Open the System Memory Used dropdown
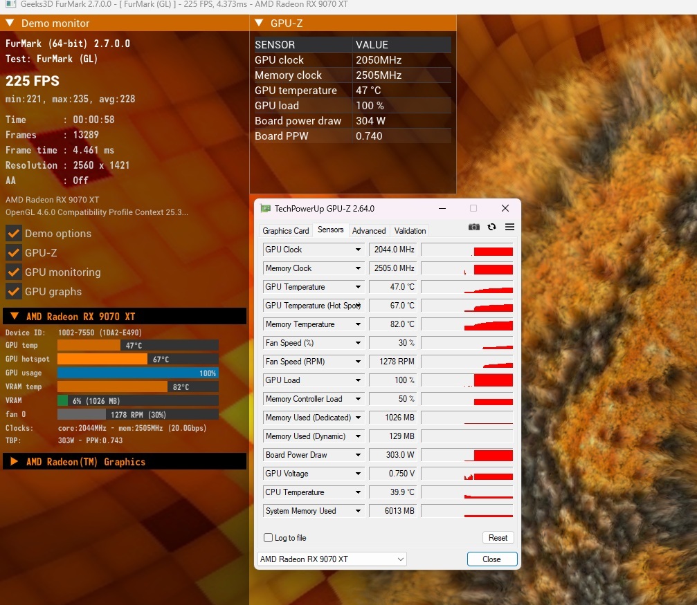Screen dimensions: 697x605 (358, 511)
